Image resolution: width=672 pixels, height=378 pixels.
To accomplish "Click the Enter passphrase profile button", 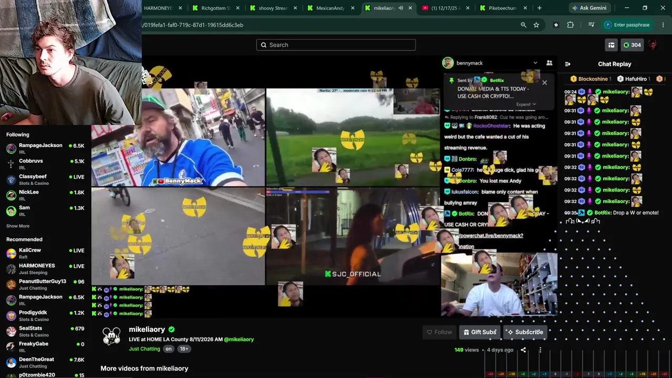I will pos(627,25).
